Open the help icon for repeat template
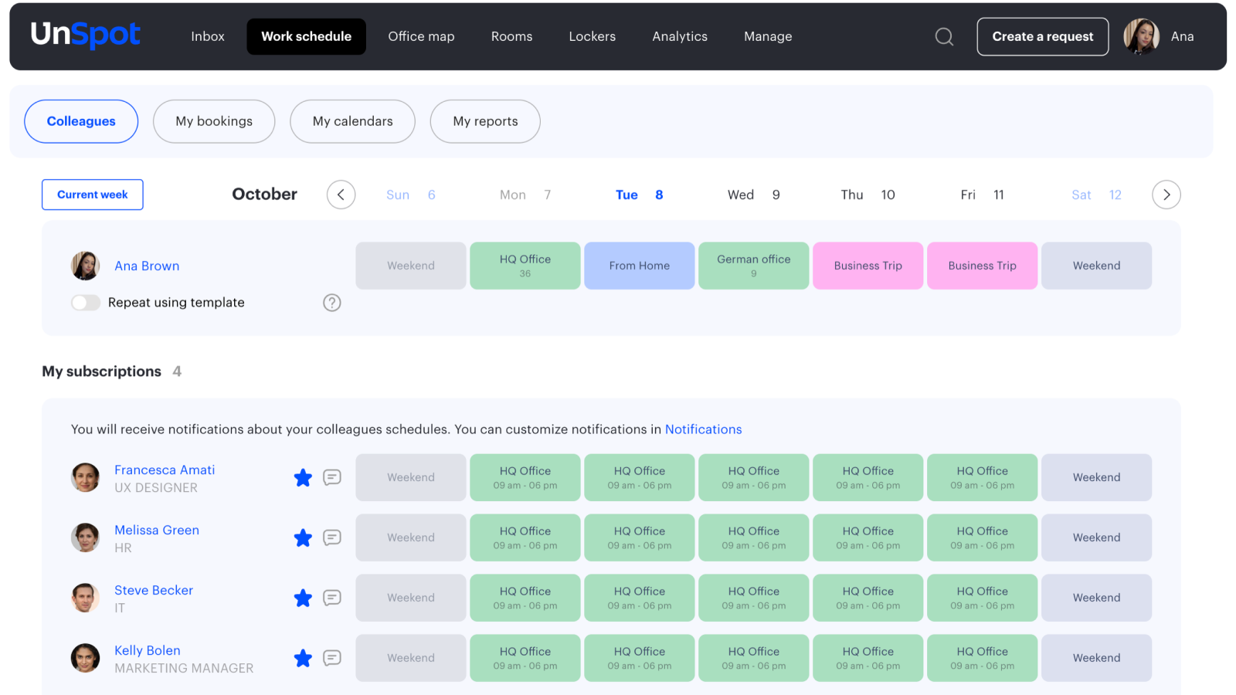 332,303
